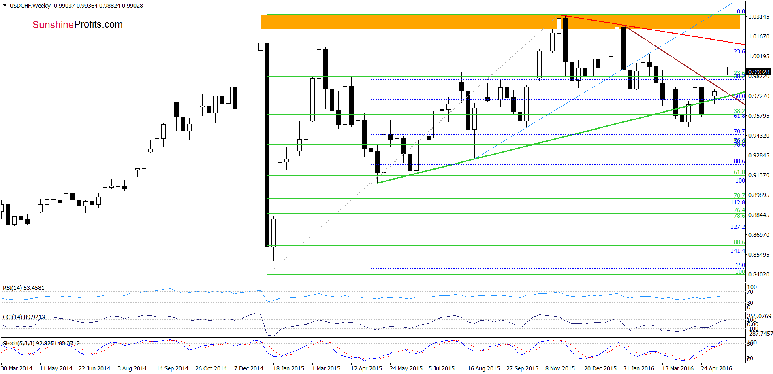Select date label 13 Mar 2016
The image size is (773, 374).
tap(678, 368)
